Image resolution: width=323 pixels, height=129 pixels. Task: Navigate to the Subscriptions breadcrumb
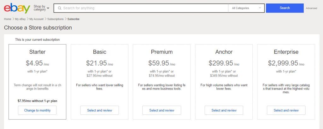56,19
